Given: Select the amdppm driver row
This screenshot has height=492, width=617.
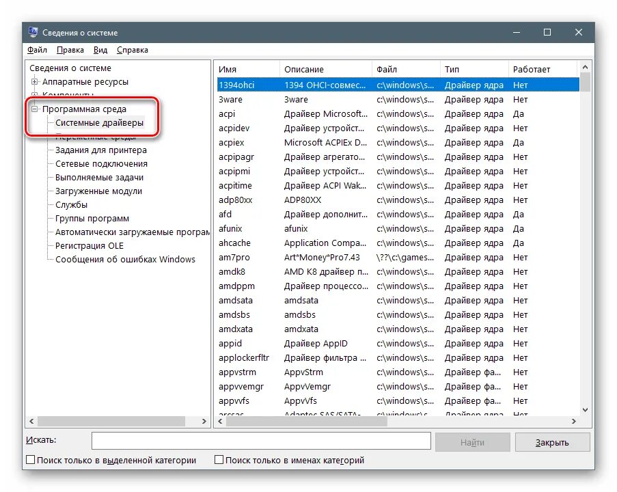Looking at the screenshot, I should [398, 286].
